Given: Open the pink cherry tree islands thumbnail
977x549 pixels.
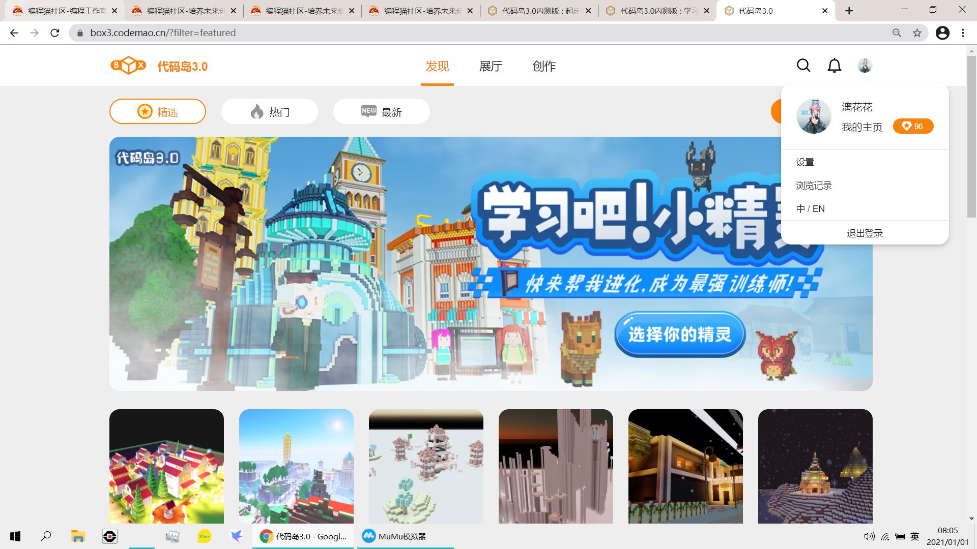Looking at the screenshot, I should pyautogui.click(x=426, y=466).
